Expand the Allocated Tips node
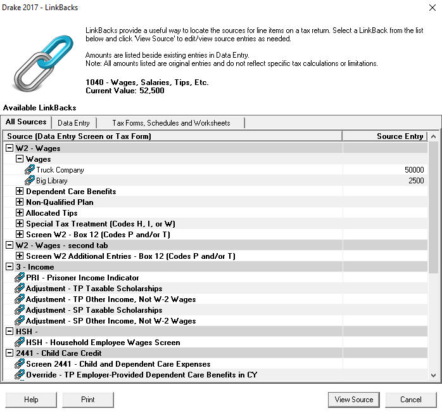 (20, 213)
